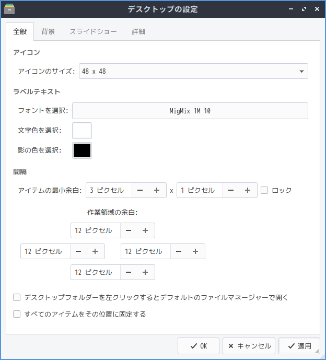Viewport: 326px width, 360px height.
Task: Click the desktop settings app icon in title bar
Action: click(x=9, y=9)
